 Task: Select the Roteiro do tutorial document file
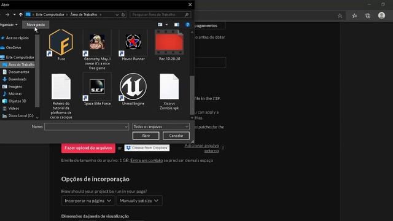pyautogui.click(x=61, y=87)
